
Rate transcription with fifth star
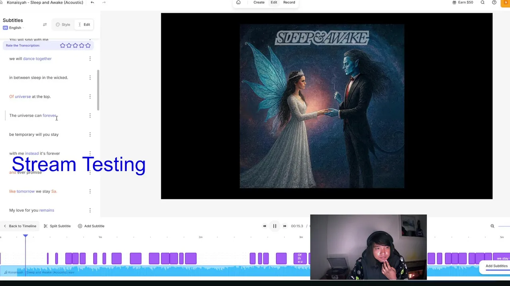click(88, 45)
